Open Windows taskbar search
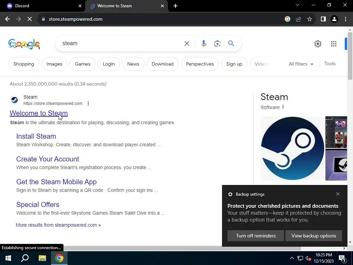Image resolution: width=353 pixels, height=265 pixels. [x=25, y=258]
